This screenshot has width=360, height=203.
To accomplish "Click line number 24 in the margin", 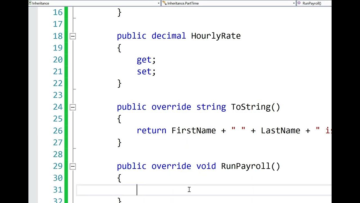I will (58, 107).
